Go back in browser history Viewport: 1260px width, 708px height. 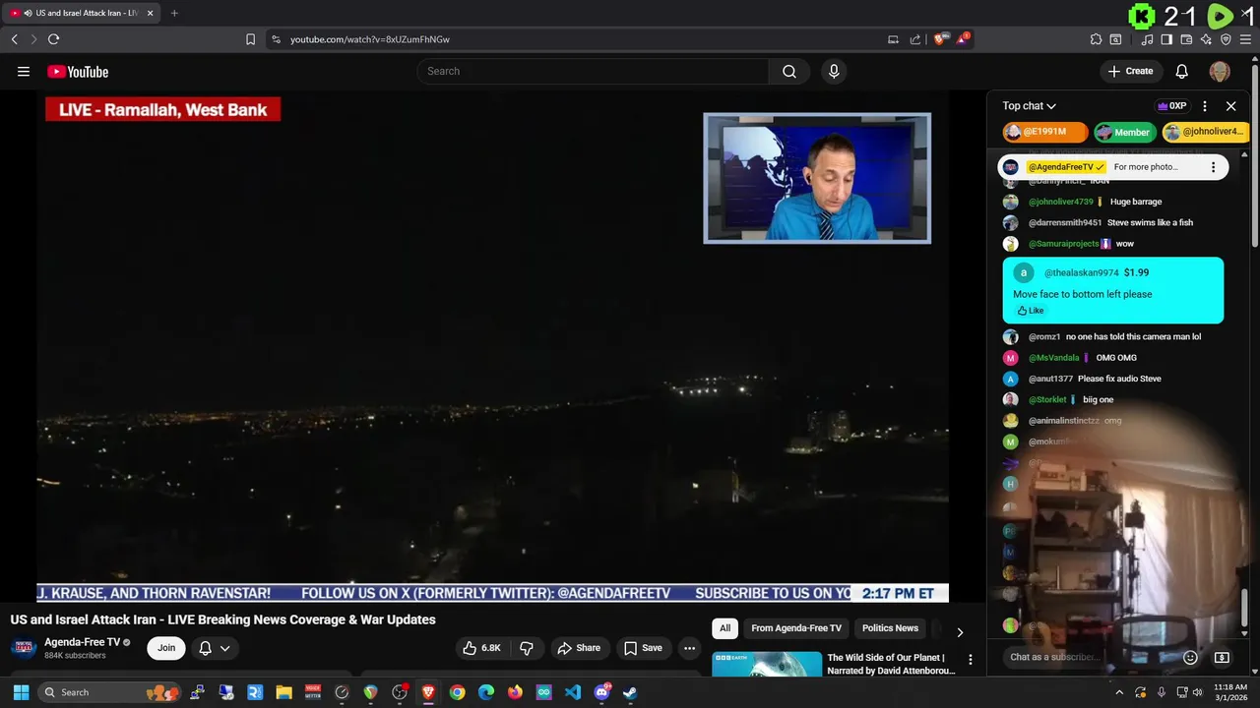point(14,39)
